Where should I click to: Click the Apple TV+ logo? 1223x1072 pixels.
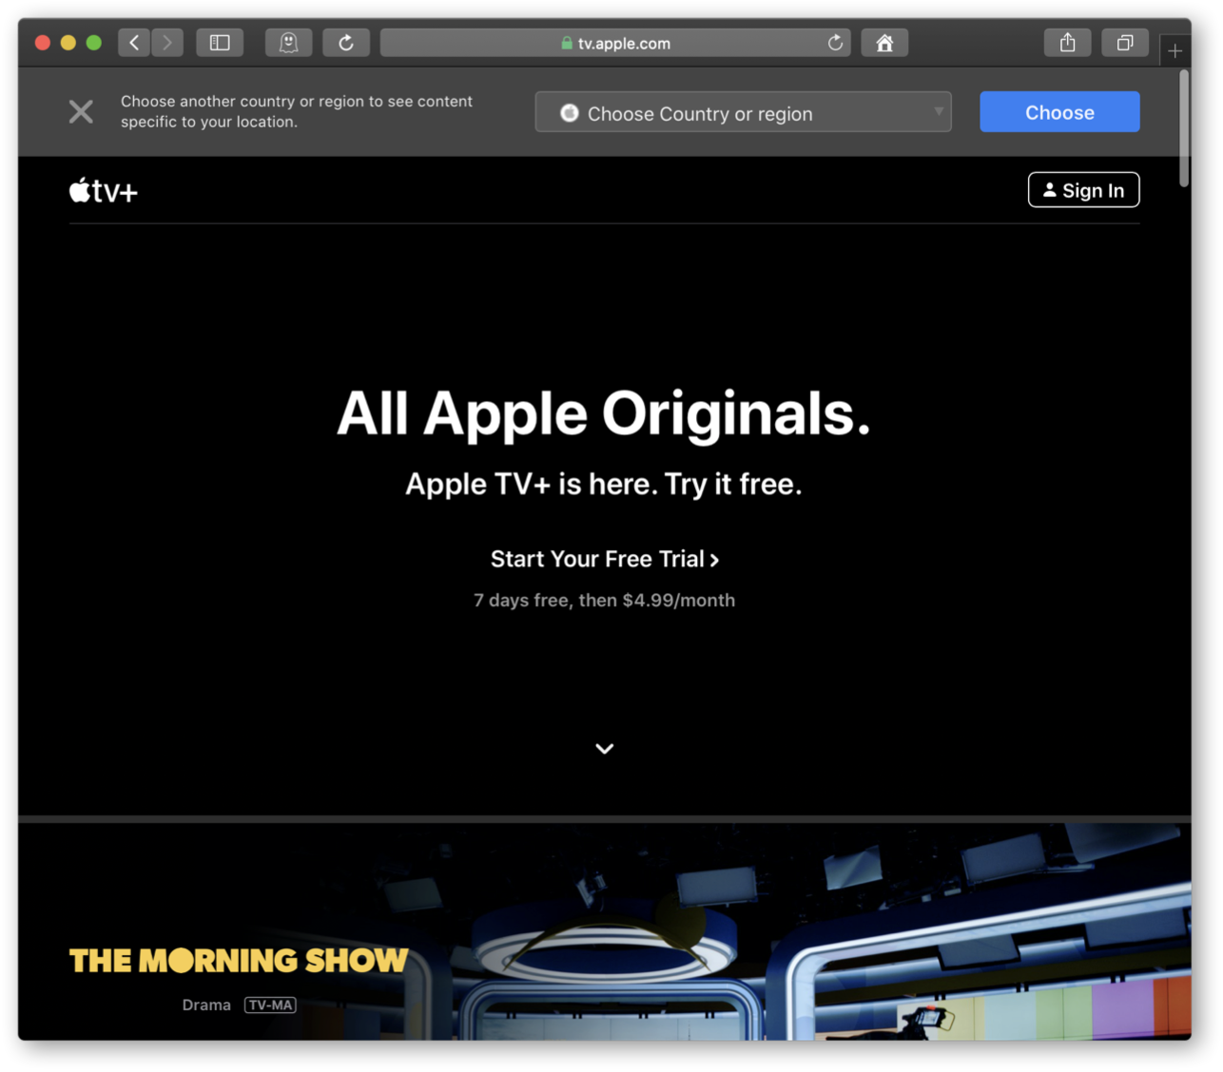[x=104, y=190]
